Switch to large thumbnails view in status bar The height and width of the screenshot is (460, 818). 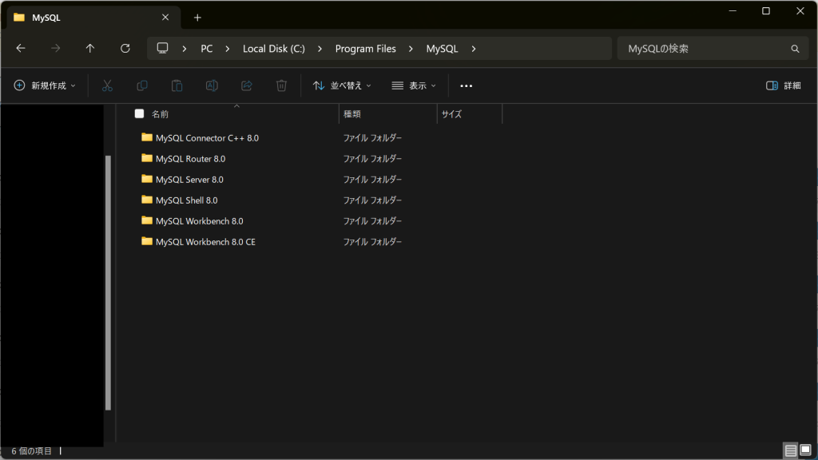[805, 450]
